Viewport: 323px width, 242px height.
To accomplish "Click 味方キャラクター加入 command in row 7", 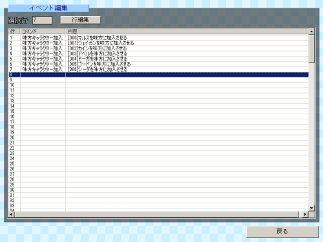I will (x=43, y=69).
